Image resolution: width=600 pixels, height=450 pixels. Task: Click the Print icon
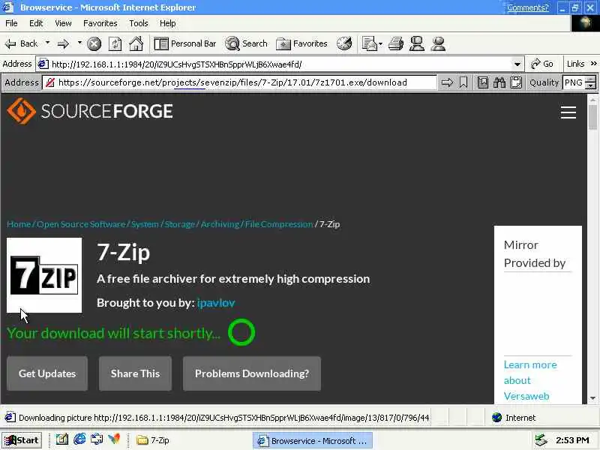pos(396,43)
